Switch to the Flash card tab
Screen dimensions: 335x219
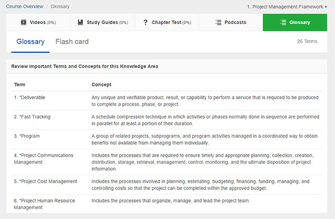coord(72,41)
